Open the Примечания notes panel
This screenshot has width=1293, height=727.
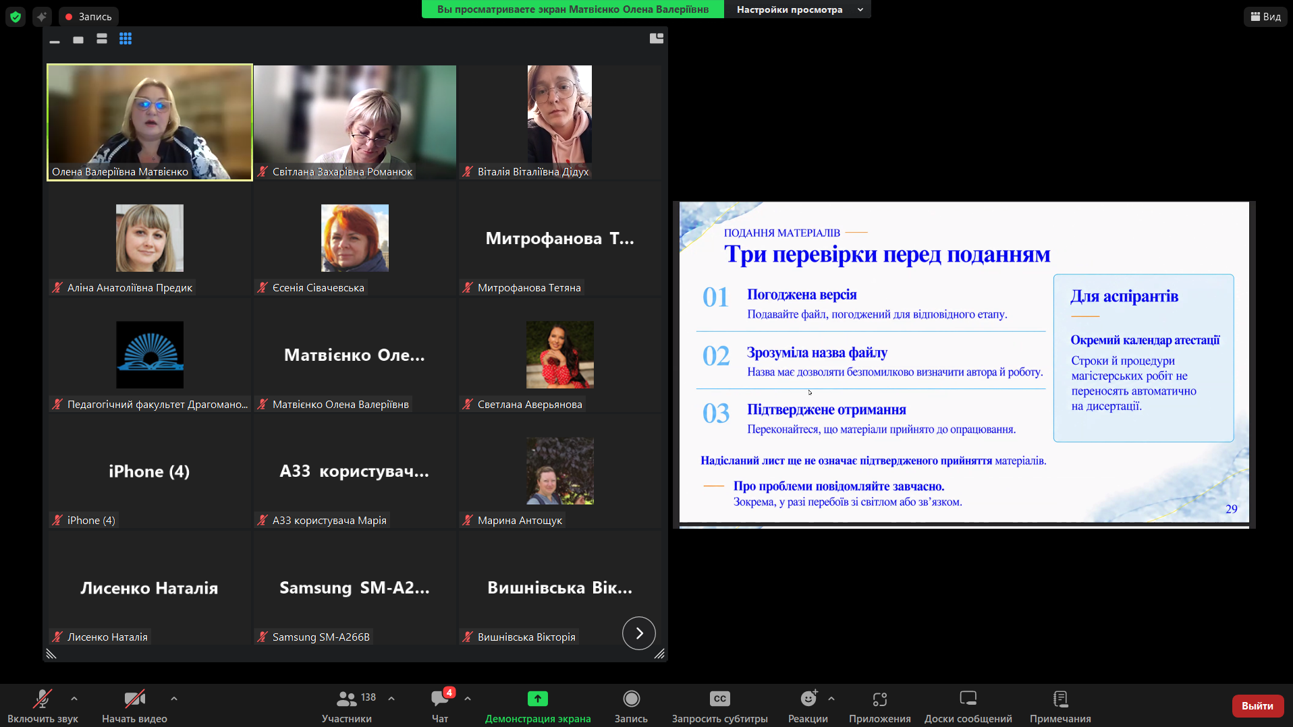tap(1060, 705)
